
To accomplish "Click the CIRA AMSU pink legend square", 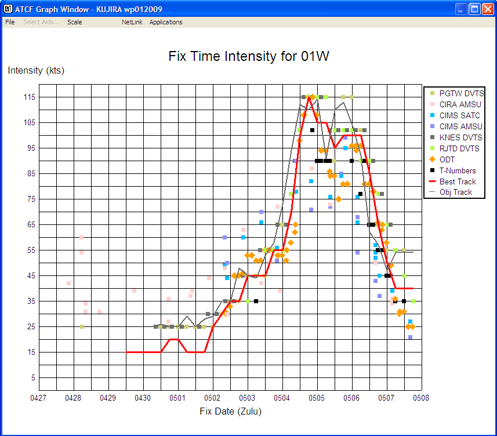I will coord(432,104).
